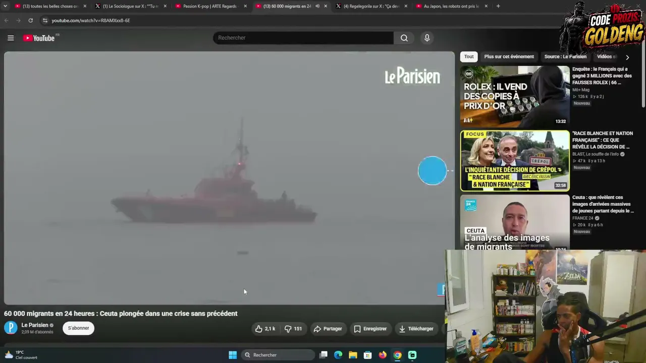Open Microsoft Store from the taskbar
This screenshot has height=363, width=646.
[368, 355]
